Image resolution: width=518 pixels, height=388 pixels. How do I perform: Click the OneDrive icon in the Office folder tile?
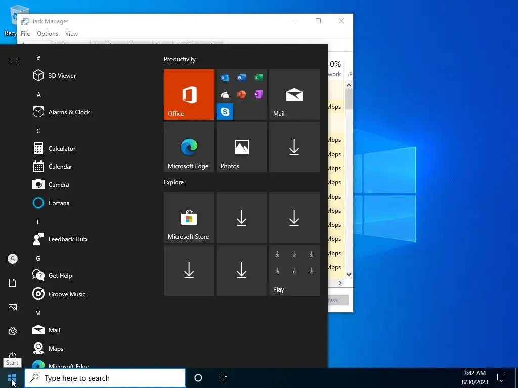coord(225,94)
